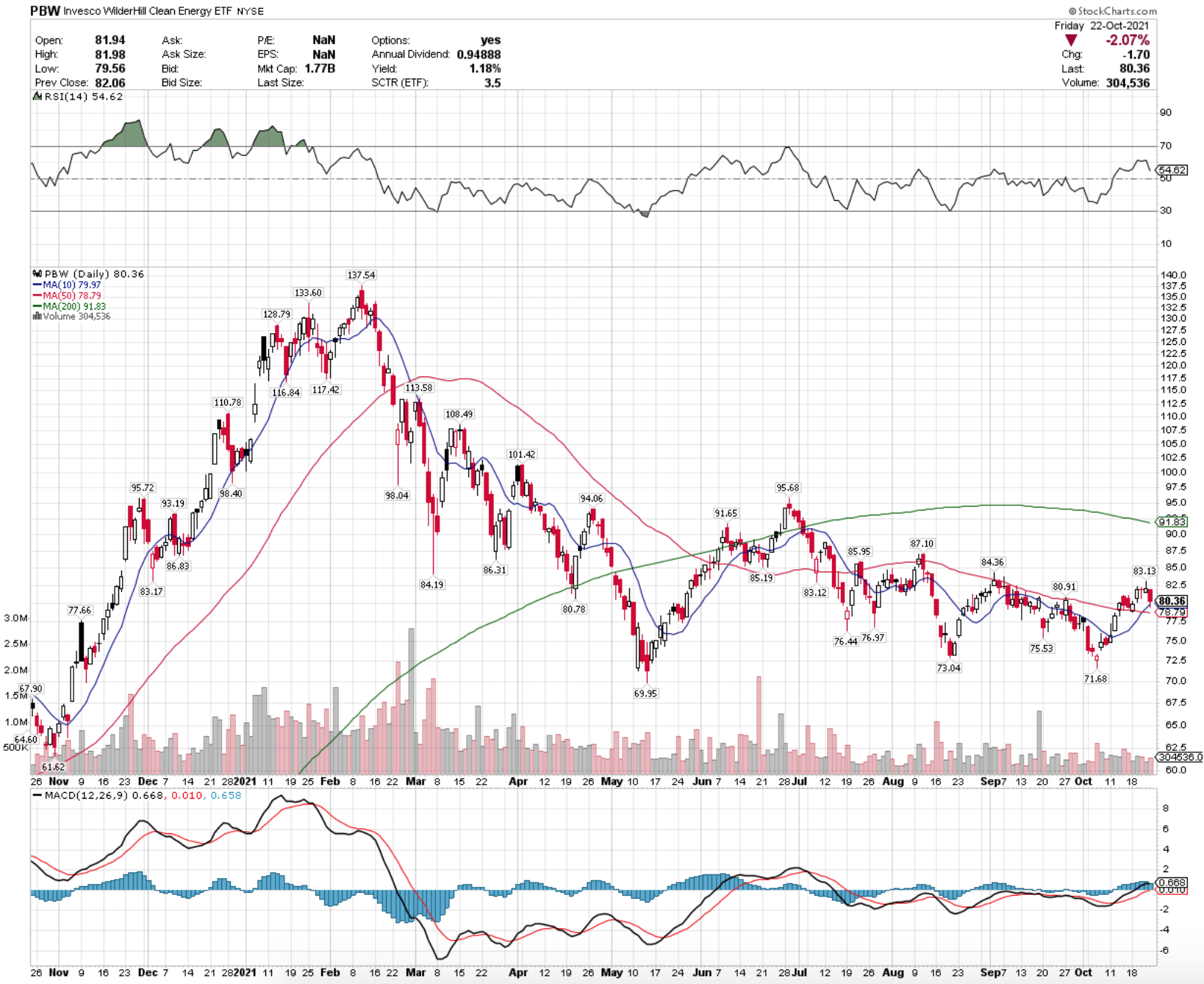This screenshot has width=1204, height=984.
Task: Click the 0.668 MACD axis tag
Action: (1172, 882)
